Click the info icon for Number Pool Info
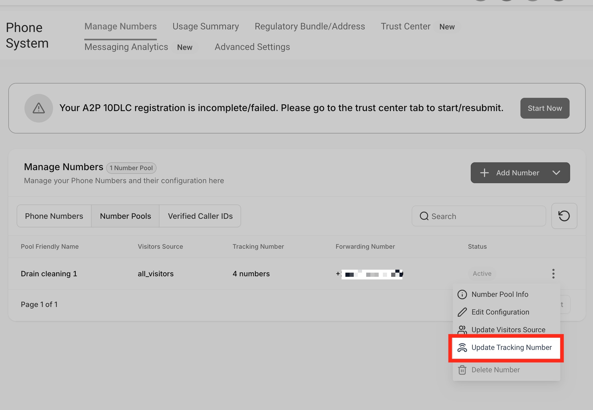This screenshot has width=593, height=410. (462, 294)
